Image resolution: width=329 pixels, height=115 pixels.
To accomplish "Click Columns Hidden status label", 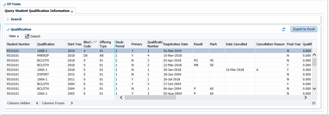I will pos(19,103).
